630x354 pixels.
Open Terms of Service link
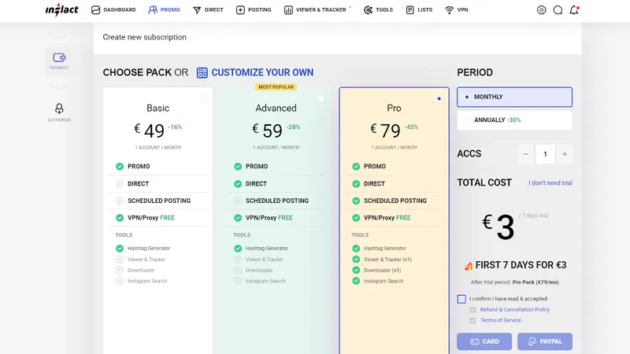(501, 320)
